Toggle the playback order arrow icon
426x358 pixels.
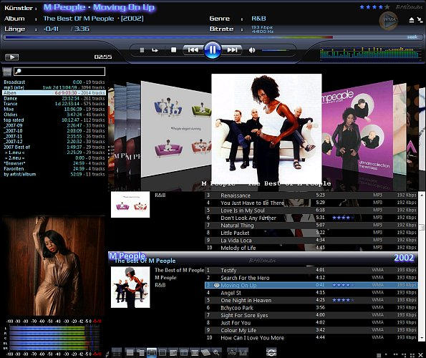(x=155, y=50)
